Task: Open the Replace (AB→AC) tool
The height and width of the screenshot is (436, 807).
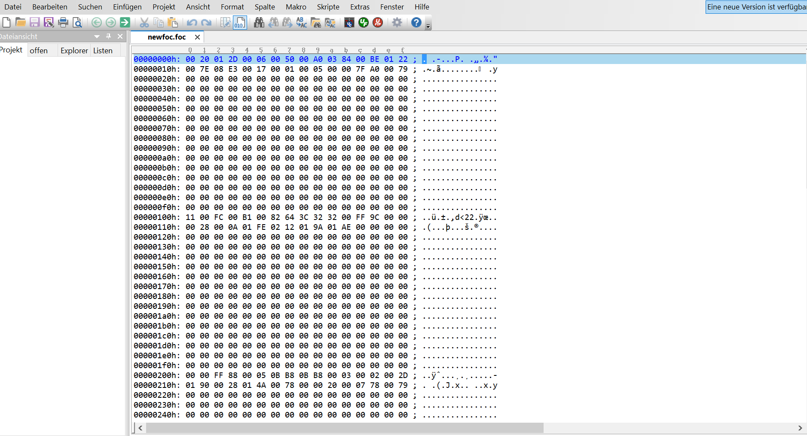Action: click(302, 22)
